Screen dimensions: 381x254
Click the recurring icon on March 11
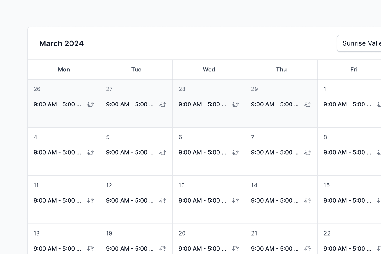(90, 200)
